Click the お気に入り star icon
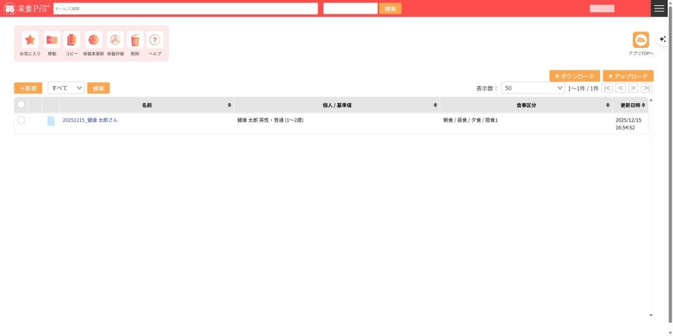This screenshot has width=673, height=336. click(30, 40)
